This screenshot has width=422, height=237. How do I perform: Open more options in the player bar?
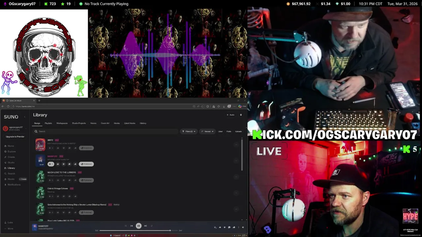(x=238, y=227)
